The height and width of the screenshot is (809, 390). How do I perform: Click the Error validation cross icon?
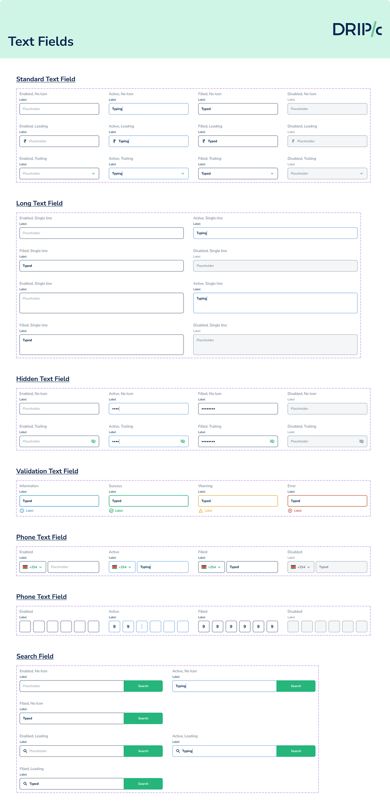pyautogui.click(x=290, y=511)
